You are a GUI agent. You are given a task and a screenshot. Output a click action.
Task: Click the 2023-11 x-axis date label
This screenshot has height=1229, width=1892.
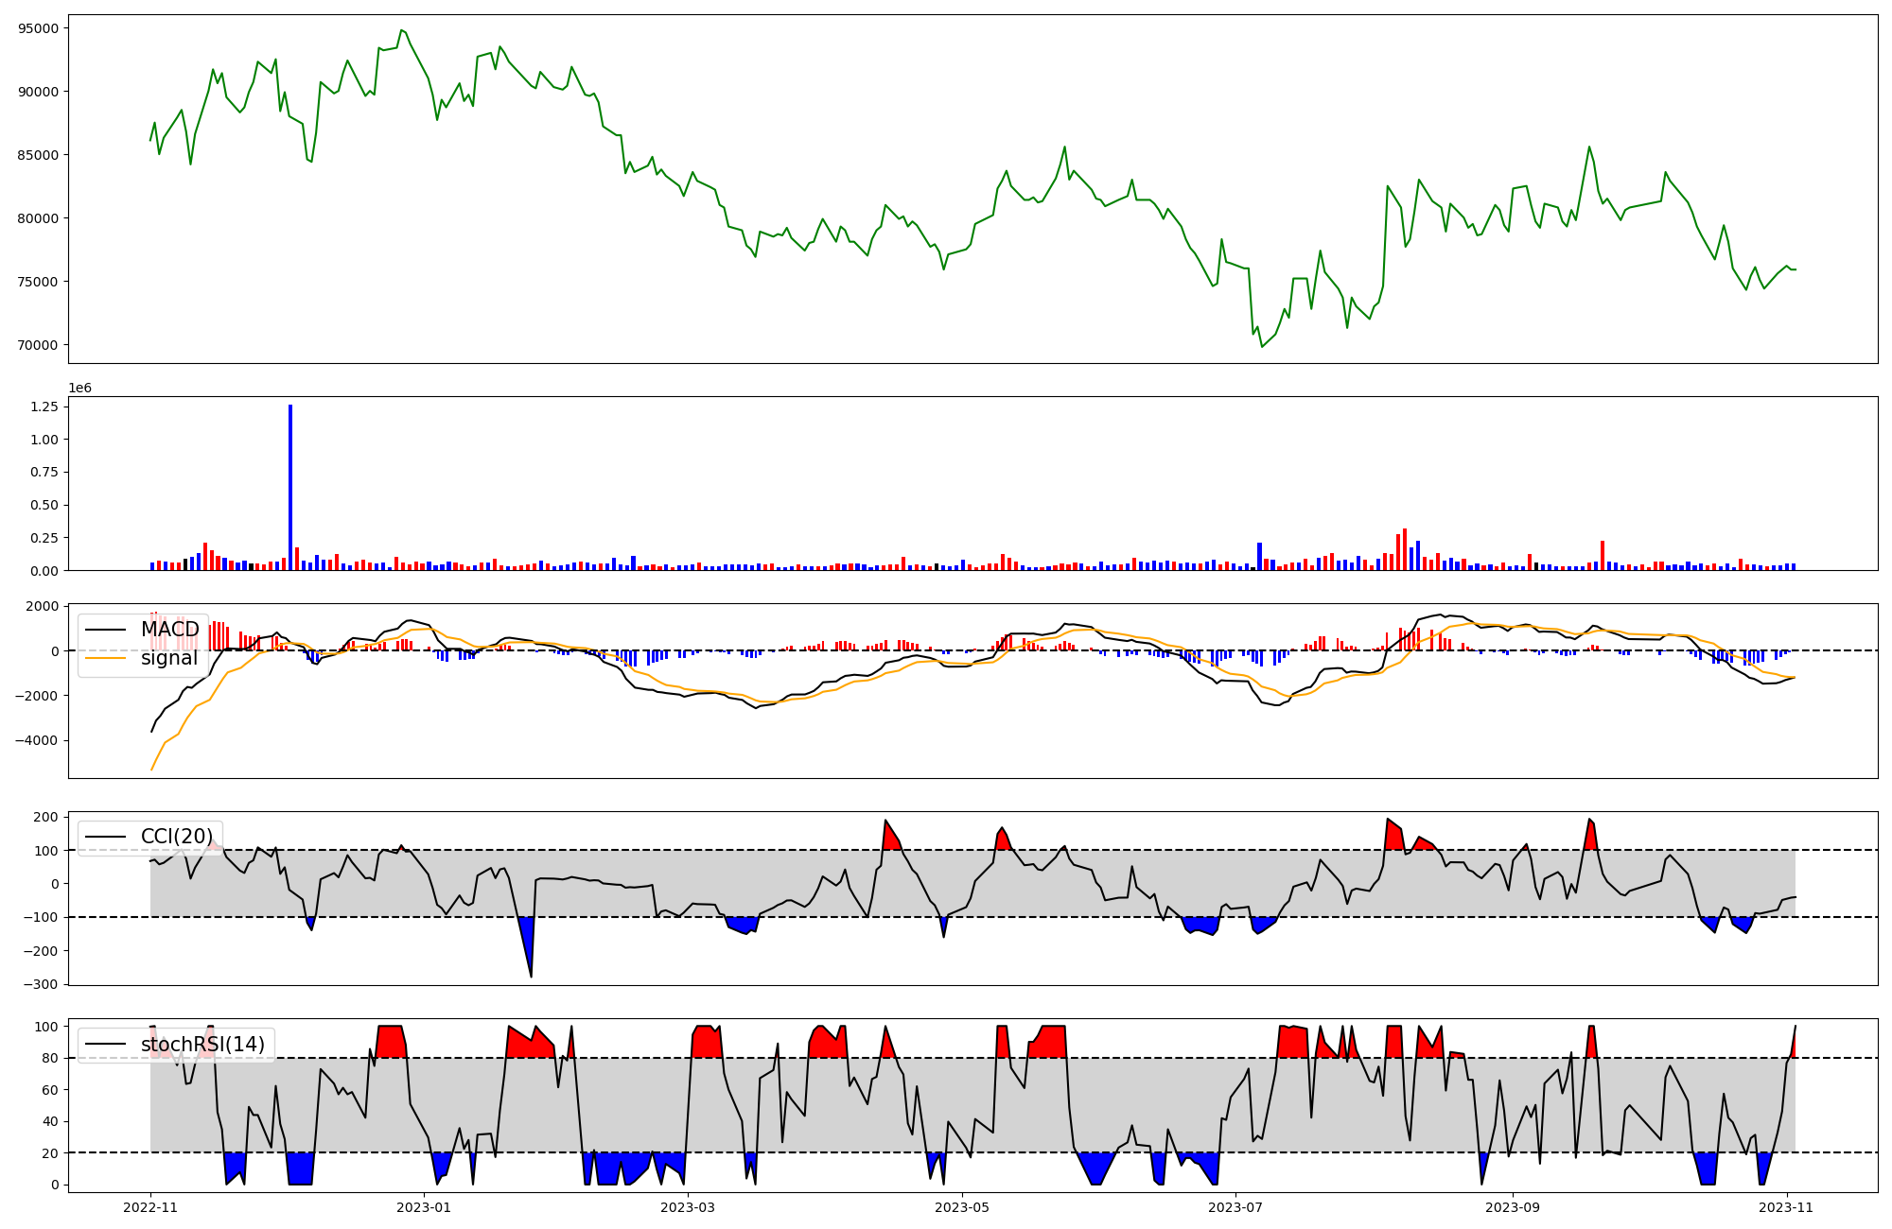[1787, 1207]
